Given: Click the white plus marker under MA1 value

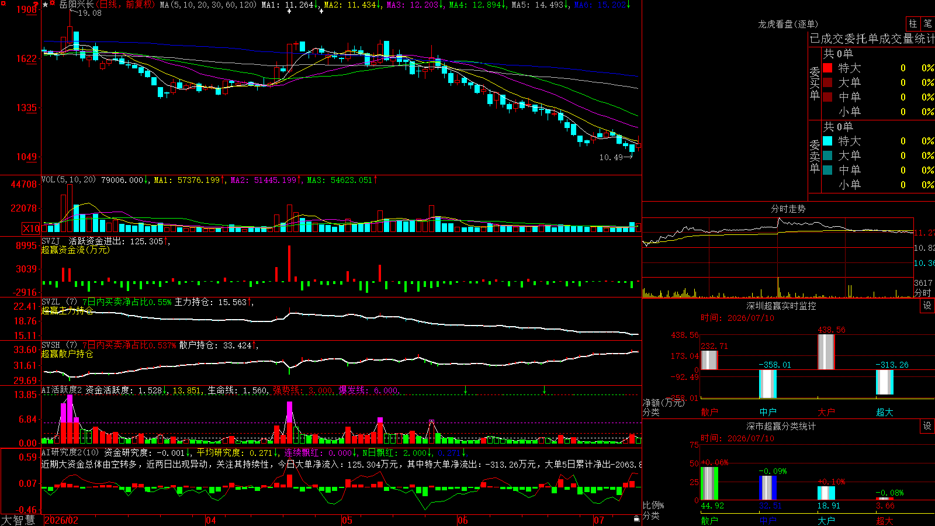Looking at the screenshot, I should [289, 11].
